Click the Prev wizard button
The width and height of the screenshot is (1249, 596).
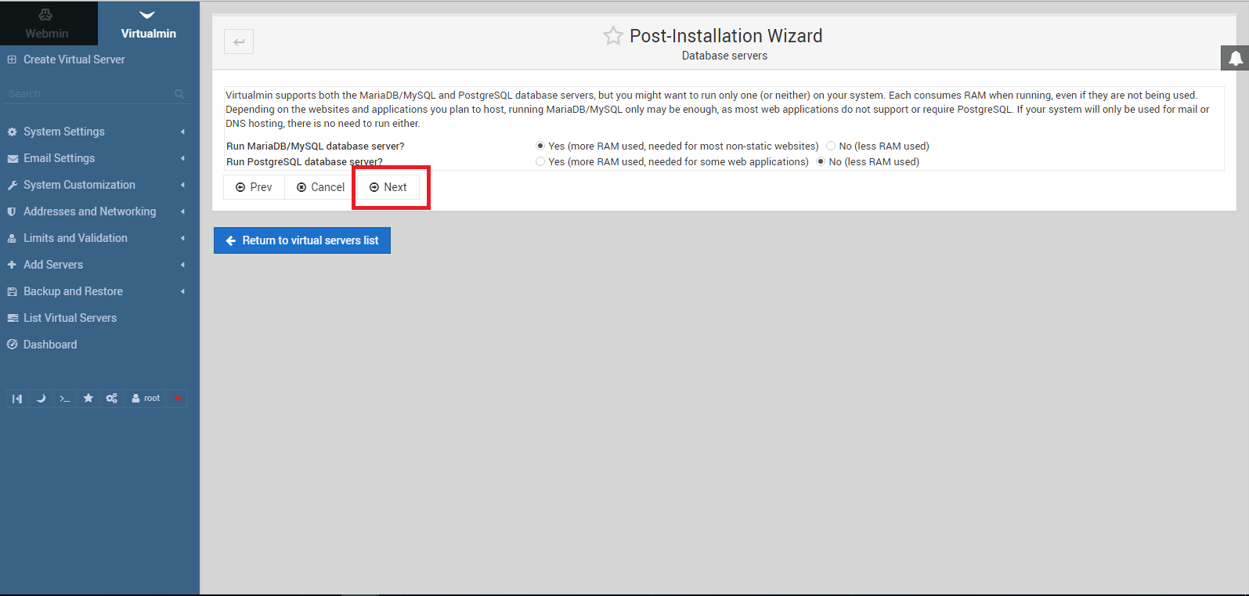coord(254,187)
